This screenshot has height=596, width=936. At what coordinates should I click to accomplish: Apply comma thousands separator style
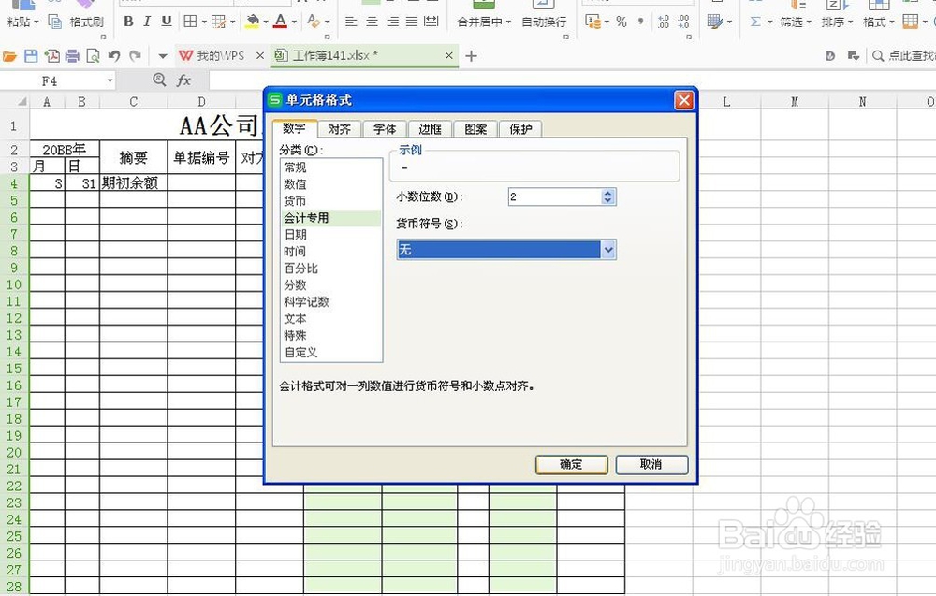point(640,22)
